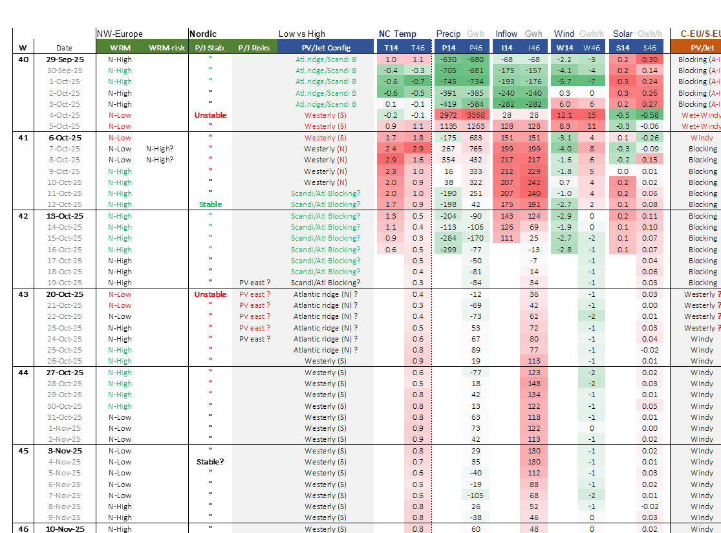Click the Stable? cell for 4-Nov-25
721x533 pixels.
coord(210,462)
